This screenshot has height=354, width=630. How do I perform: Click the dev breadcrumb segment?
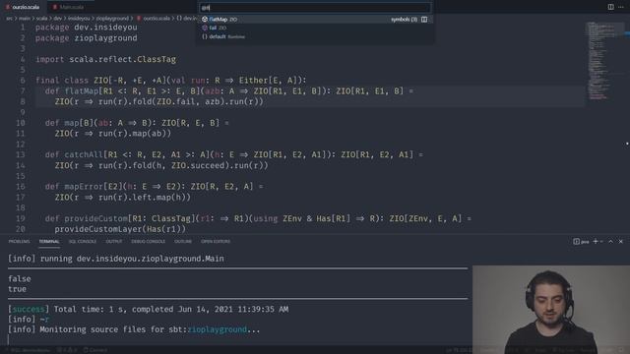tap(57, 18)
